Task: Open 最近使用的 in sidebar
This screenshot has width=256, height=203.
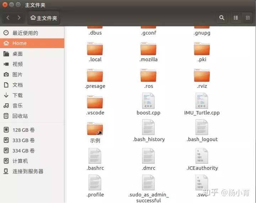Action: (25, 33)
